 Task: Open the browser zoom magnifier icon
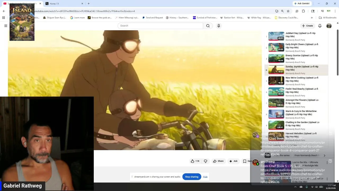pyautogui.click(x=282, y=11)
